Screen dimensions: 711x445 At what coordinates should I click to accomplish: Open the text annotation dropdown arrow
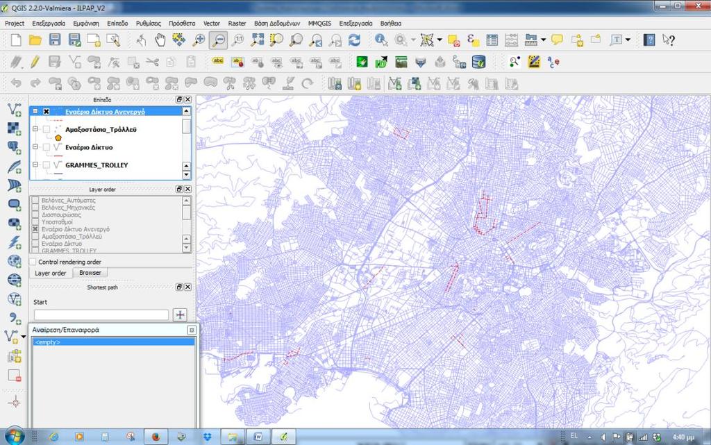[x=628, y=40]
